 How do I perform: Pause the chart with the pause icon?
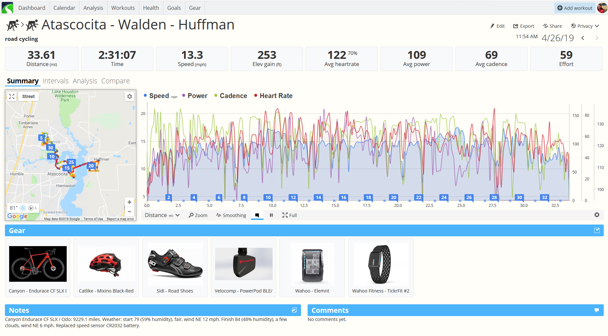[271, 215]
